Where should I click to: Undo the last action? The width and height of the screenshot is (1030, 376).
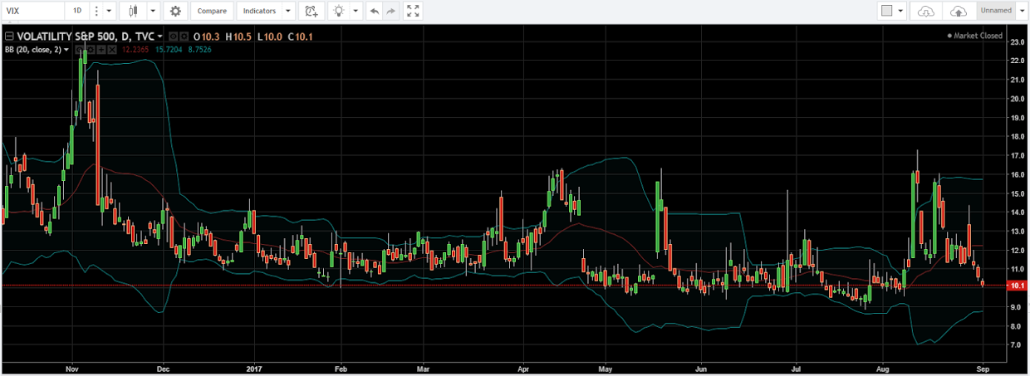[375, 11]
